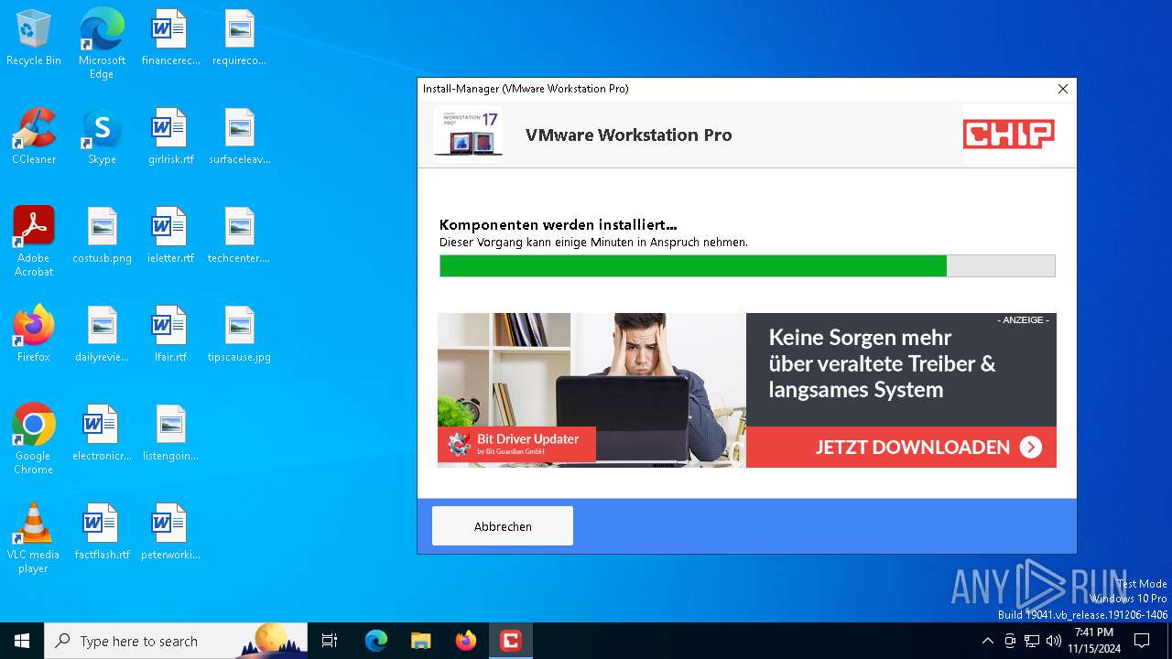Select the requireco... image file icon
Image resolution: width=1172 pixels, height=659 pixels.
239,38
